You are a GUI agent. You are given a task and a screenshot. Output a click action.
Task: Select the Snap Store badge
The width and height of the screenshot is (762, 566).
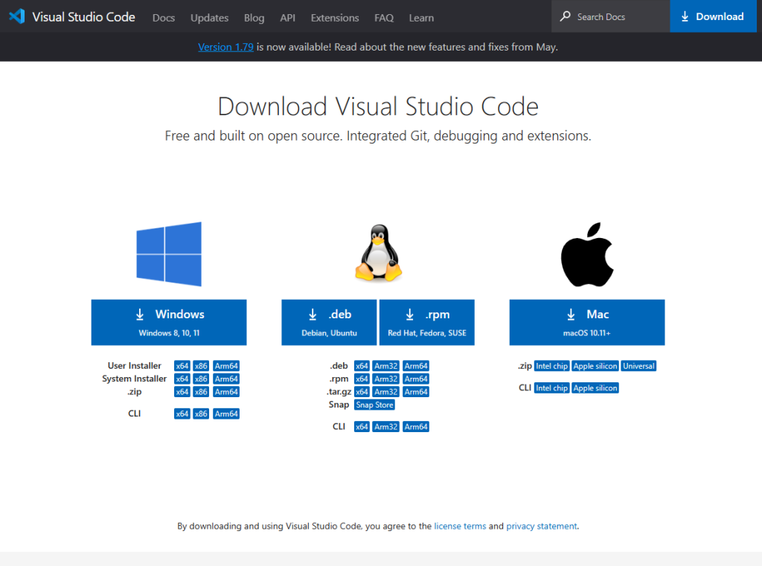click(x=375, y=405)
